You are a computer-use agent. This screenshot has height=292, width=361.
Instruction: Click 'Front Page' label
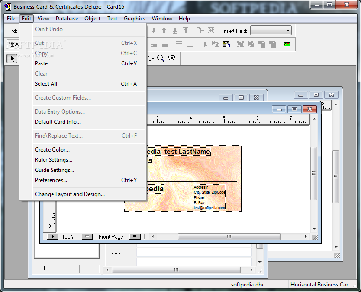(x=111, y=236)
